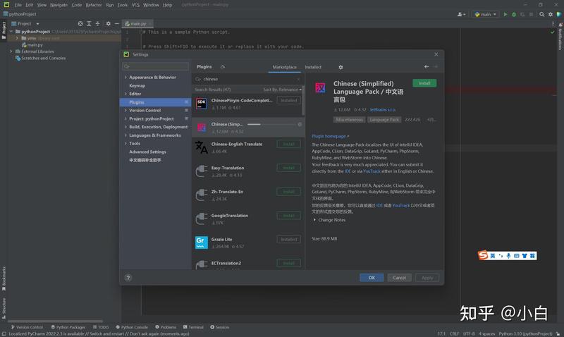Expand Appearance & Behavior settings
Viewport: 564px width, 337px height.
click(x=125, y=78)
